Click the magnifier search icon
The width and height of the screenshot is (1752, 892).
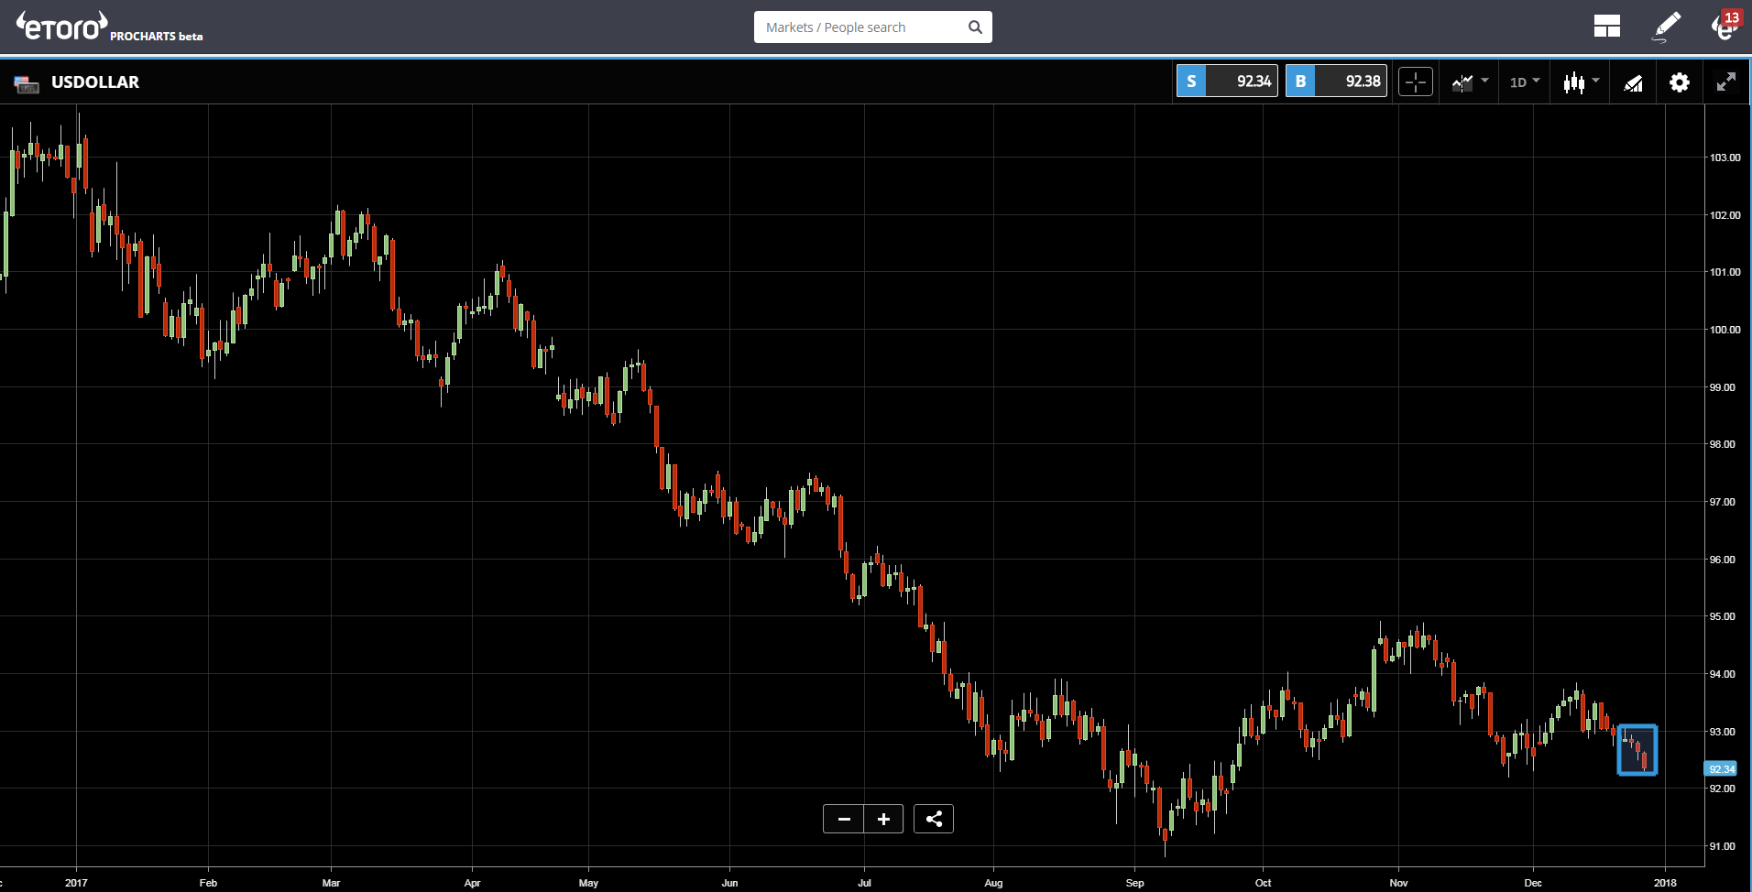(976, 27)
